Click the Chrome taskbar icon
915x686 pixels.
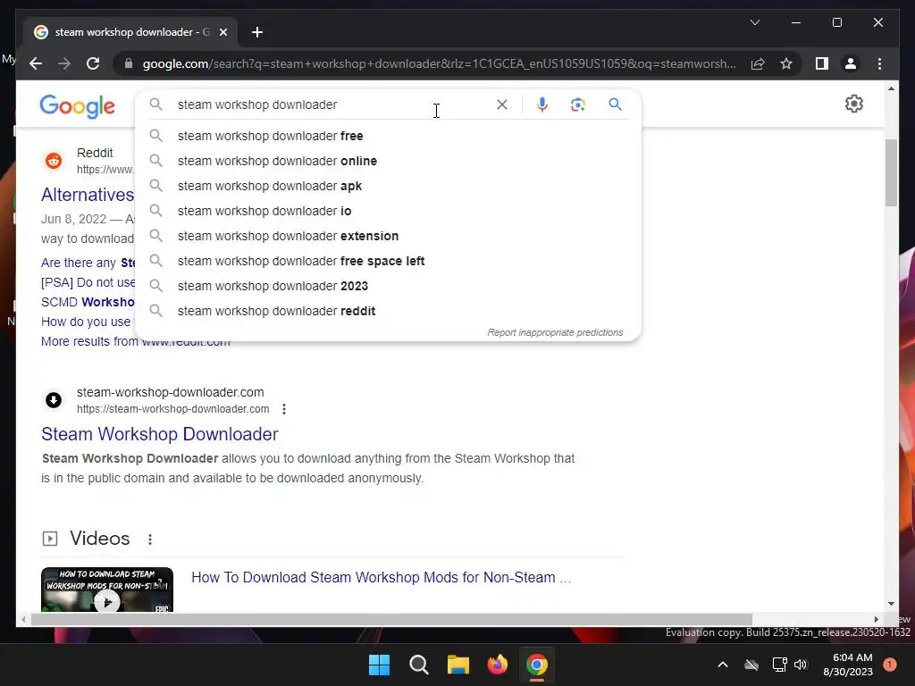(x=537, y=665)
